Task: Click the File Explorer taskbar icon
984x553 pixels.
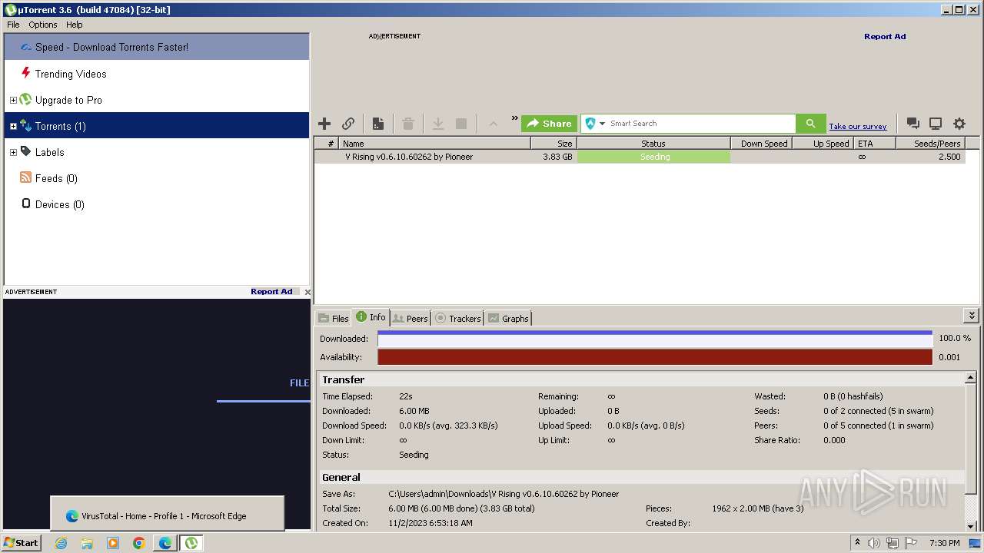Action: 87,543
